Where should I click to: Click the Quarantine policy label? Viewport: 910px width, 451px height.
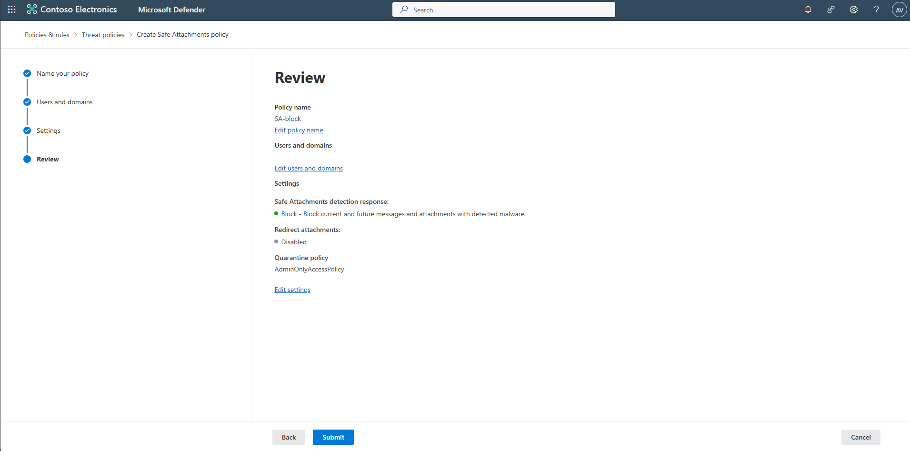[301, 258]
